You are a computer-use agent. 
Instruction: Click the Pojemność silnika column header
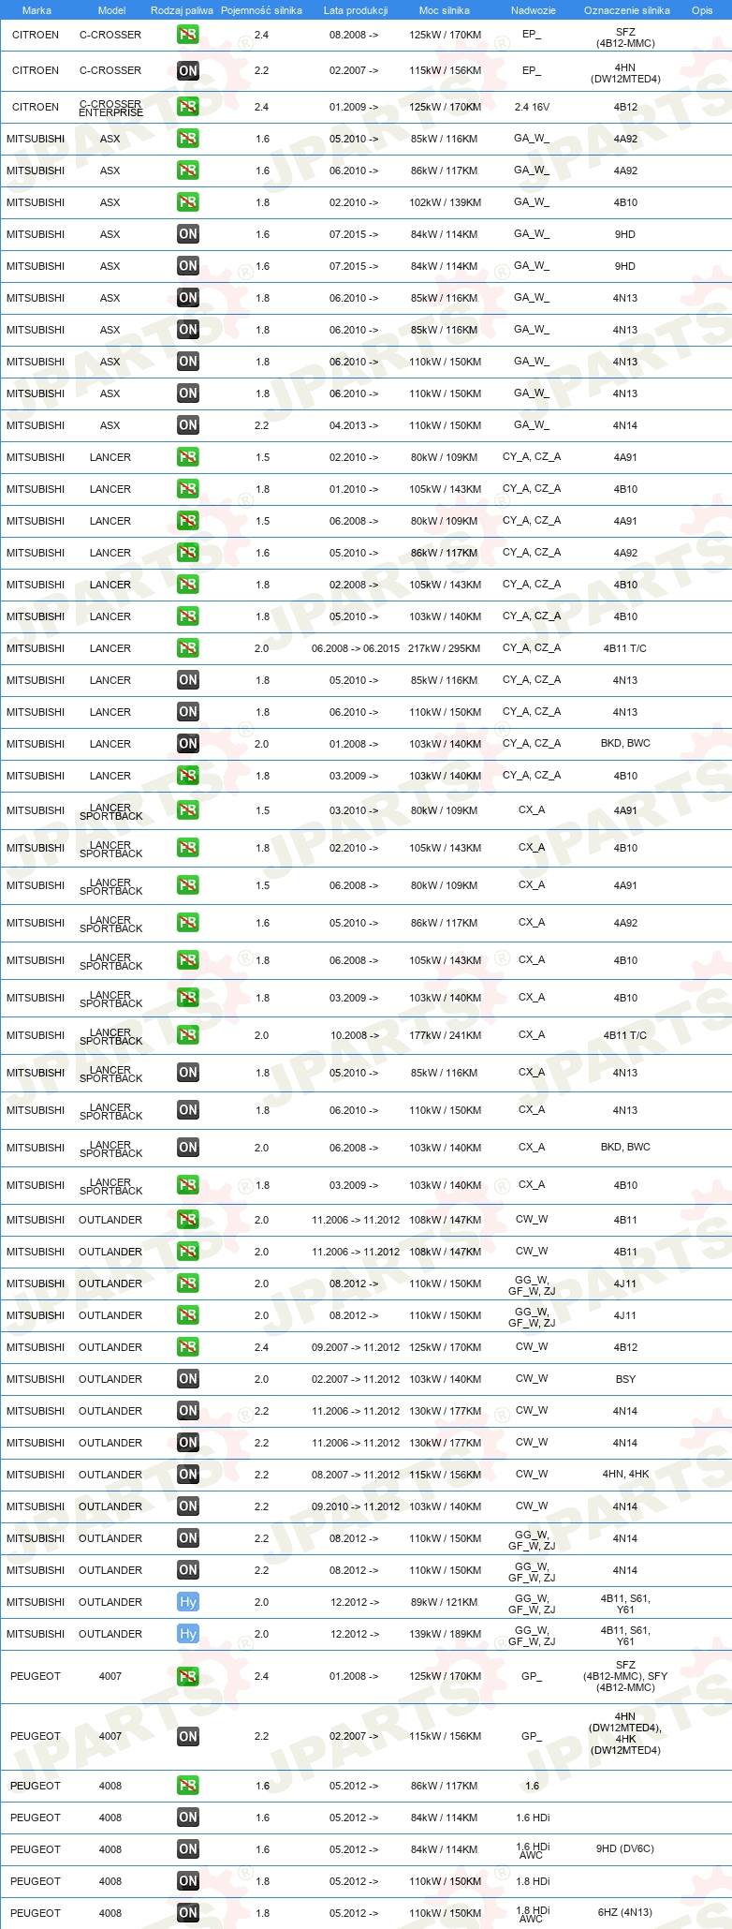tap(261, 10)
